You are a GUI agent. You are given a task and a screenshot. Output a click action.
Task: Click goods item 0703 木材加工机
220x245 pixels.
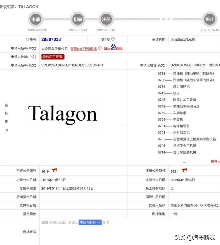(174, 133)
